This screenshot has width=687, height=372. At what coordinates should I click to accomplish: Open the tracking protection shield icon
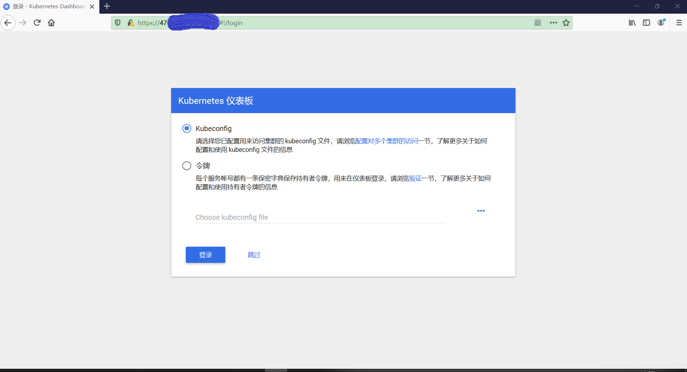[118, 23]
